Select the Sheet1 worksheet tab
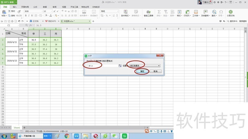Screen dimensions: 248x139 click(17, 128)
